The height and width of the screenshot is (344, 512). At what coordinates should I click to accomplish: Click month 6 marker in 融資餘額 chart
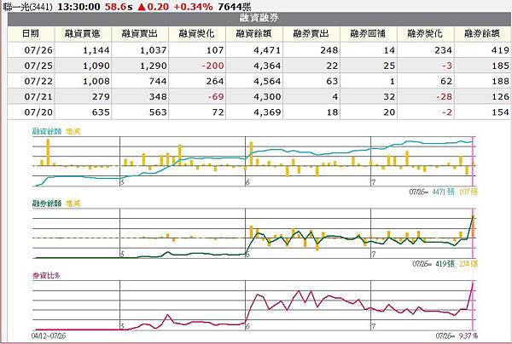tap(247, 182)
